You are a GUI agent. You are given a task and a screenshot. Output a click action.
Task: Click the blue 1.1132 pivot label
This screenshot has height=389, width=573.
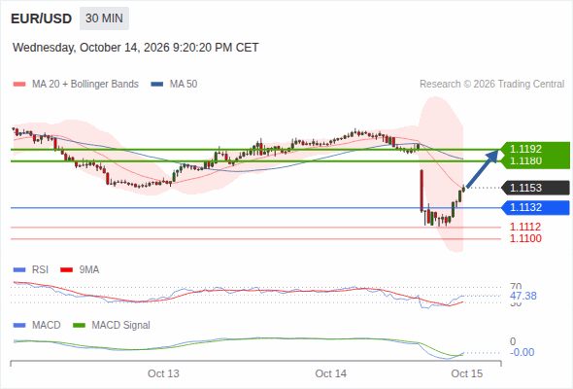(x=535, y=207)
